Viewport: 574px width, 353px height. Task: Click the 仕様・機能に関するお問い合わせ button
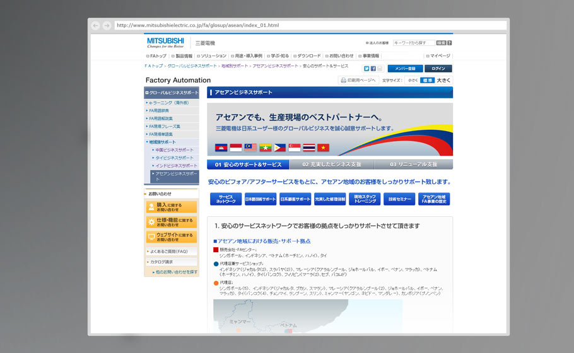172,222
